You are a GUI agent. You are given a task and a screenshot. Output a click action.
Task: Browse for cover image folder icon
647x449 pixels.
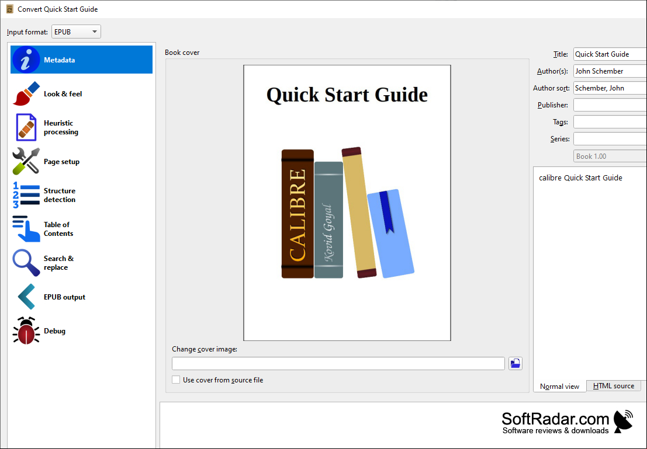click(x=515, y=363)
